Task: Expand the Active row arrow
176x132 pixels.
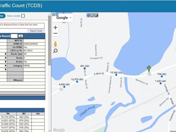Action: tap(6, 62)
